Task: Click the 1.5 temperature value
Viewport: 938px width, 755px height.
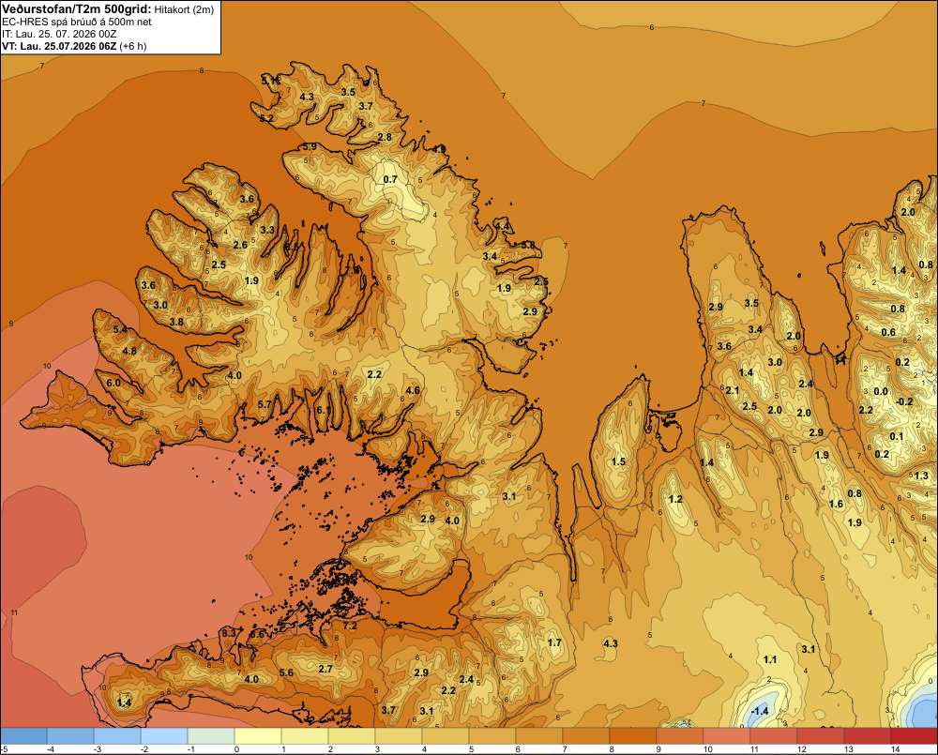Action: coord(618,461)
